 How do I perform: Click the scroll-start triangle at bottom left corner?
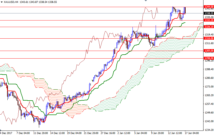(x=1, y=129)
